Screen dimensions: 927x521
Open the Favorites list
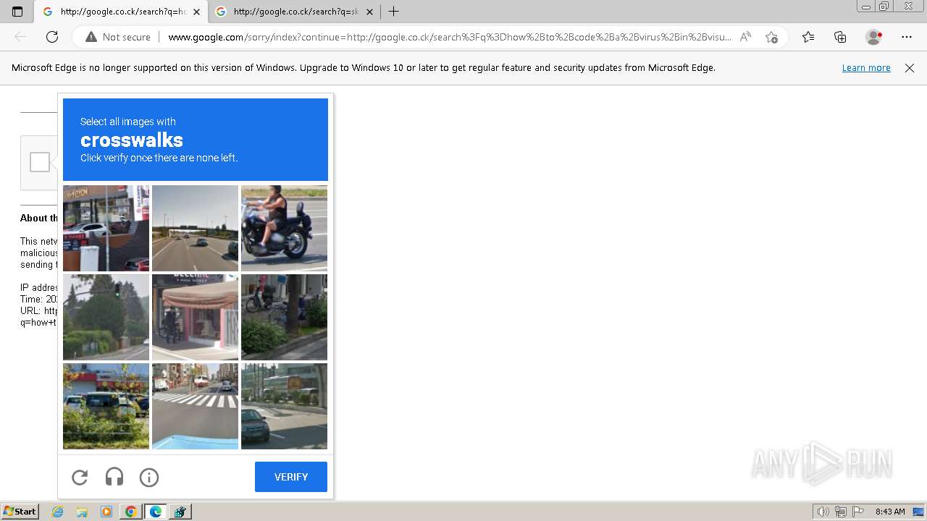(808, 37)
